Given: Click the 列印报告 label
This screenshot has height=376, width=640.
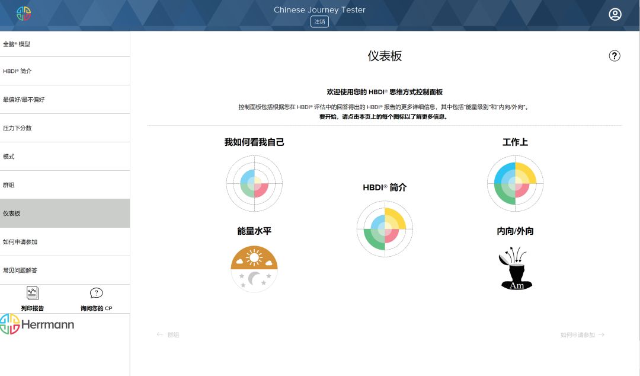Looking at the screenshot, I should 32,308.
